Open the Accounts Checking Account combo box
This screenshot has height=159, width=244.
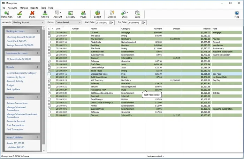28,23
